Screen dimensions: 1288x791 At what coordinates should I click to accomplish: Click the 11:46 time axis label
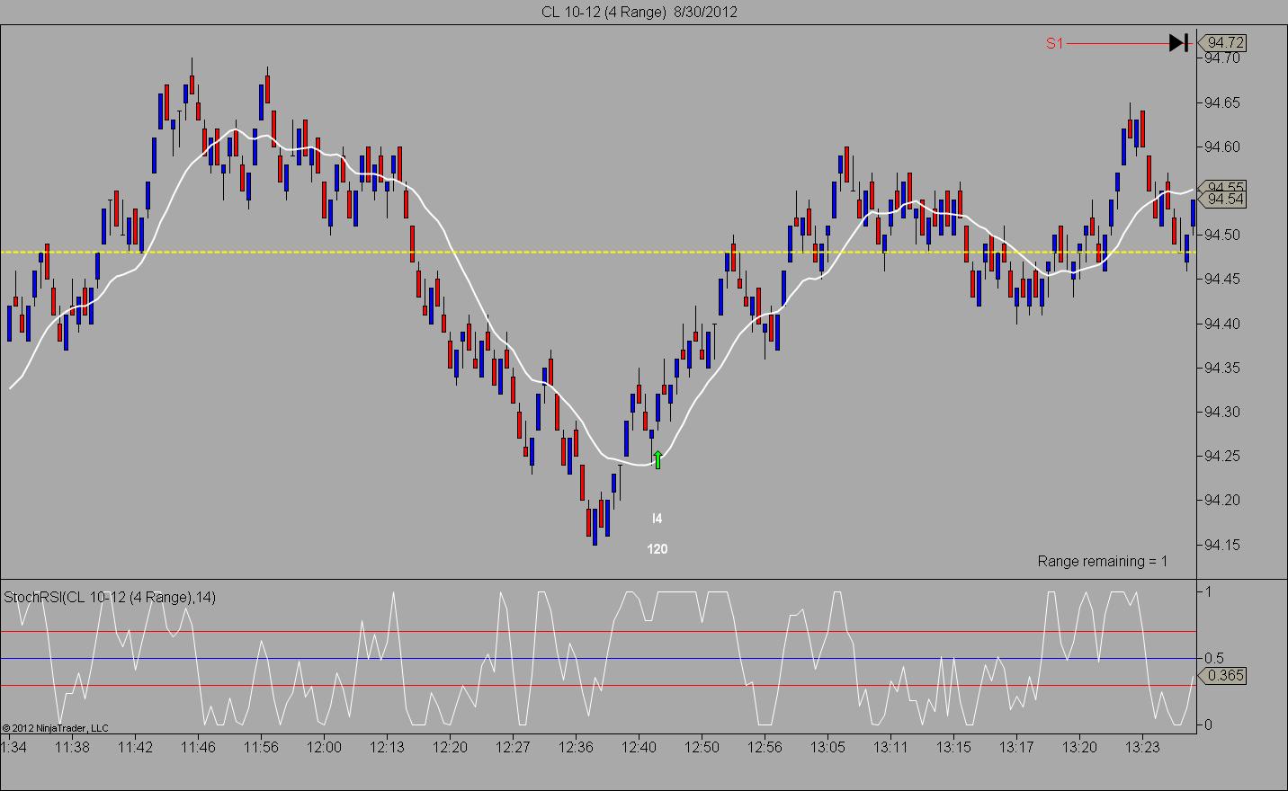tap(198, 747)
